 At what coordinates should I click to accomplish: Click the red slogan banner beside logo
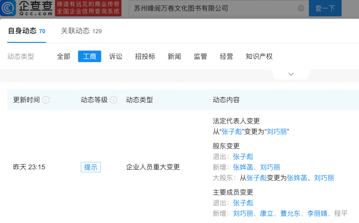pos(88,8)
